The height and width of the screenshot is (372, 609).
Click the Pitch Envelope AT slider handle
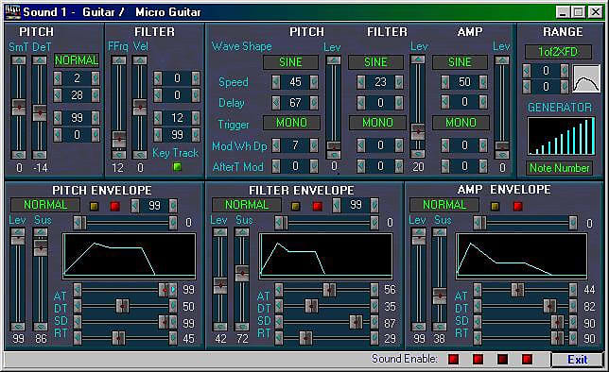click(164, 290)
